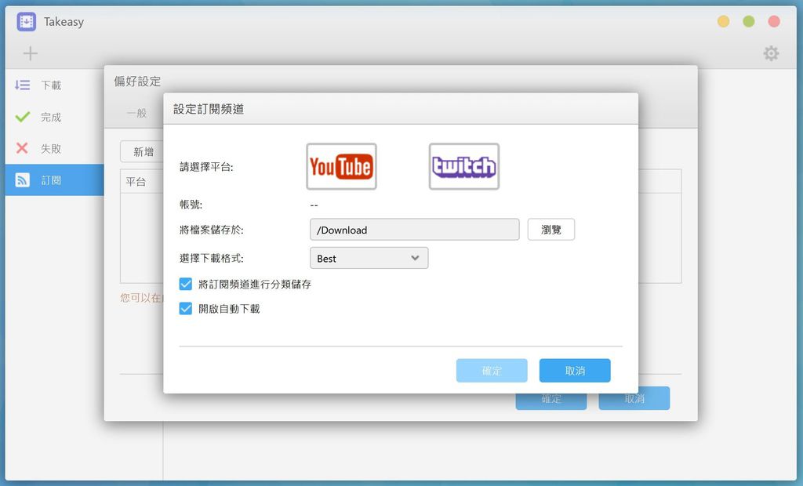Click the Takeasy app logo icon
Screen dimensions: 803x486
[26, 21]
